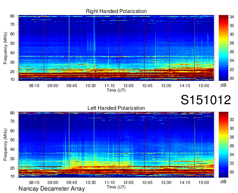Click 13:30 time tick under Left Handed plot
This screenshot has width=238, height=193.
(166, 183)
